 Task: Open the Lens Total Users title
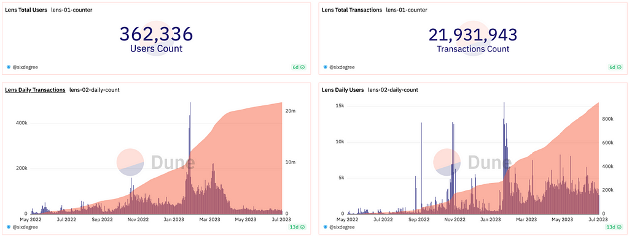coord(26,10)
